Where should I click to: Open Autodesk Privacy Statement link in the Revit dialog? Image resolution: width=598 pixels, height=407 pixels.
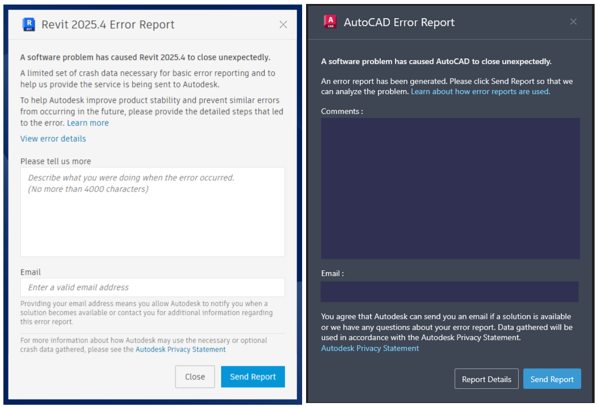click(x=180, y=349)
